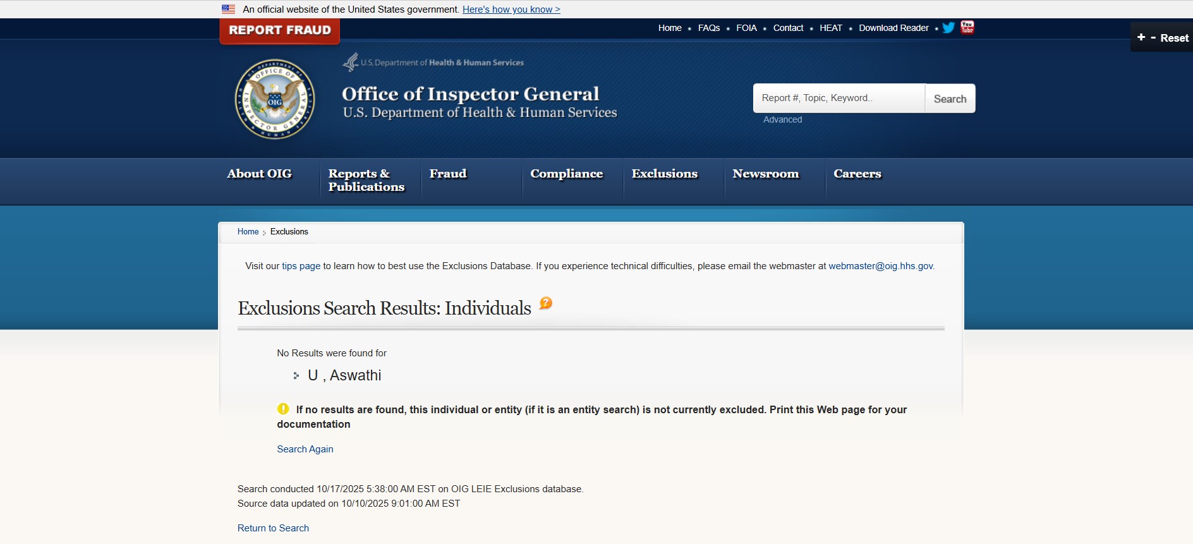1193x544 pixels.
Task: Focus the Report #, Topic, Keyword field
Action: pyautogui.click(x=839, y=99)
